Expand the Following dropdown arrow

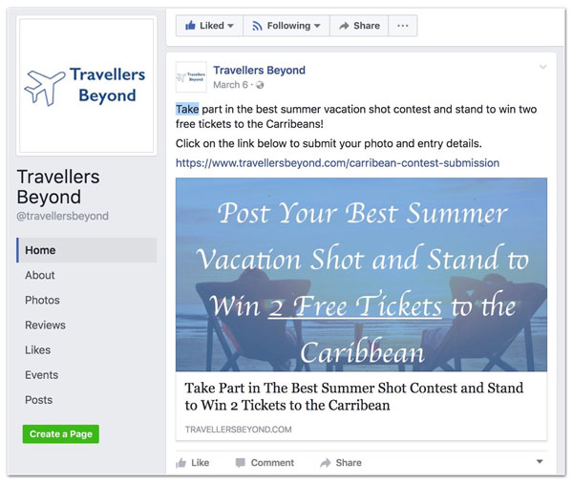[317, 26]
